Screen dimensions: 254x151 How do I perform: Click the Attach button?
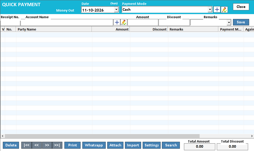tap(115, 145)
